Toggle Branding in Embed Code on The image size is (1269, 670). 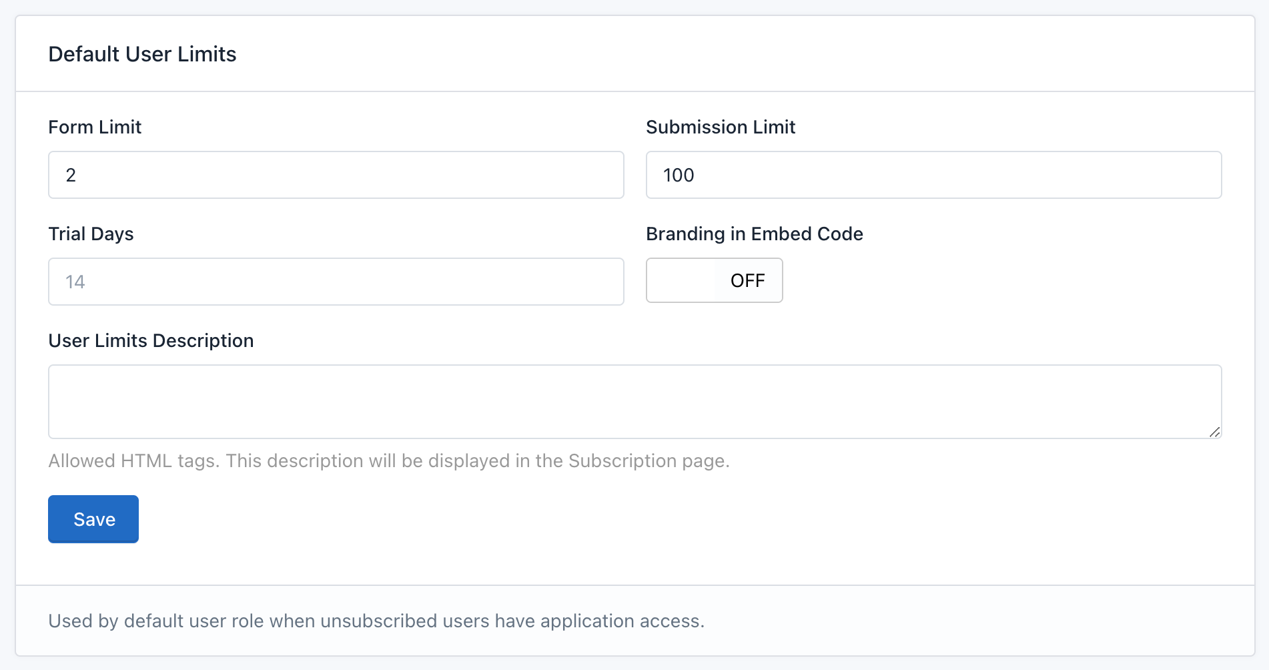tap(714, 280)
